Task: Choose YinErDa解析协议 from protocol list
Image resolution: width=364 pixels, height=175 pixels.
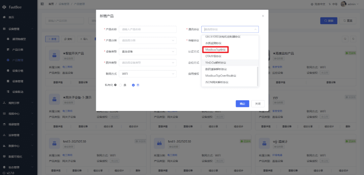Action: (230, 63)
